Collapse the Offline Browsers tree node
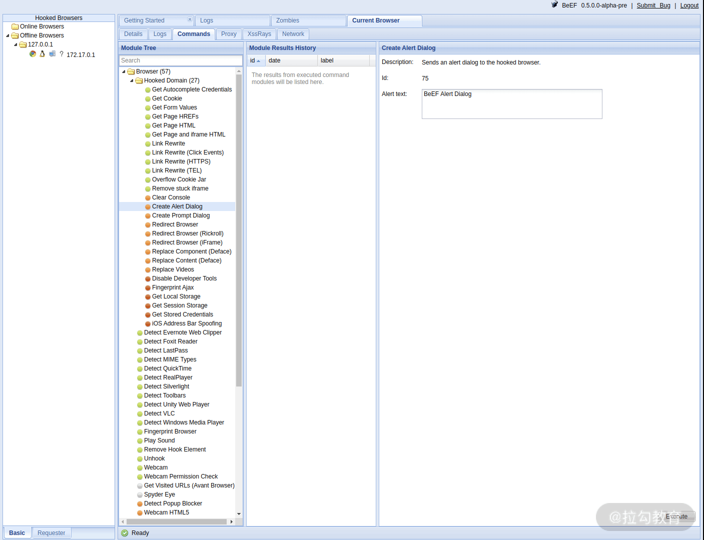The height and width of the screenshot is (540, 704). pyautogui.click(x=8, y=35)
